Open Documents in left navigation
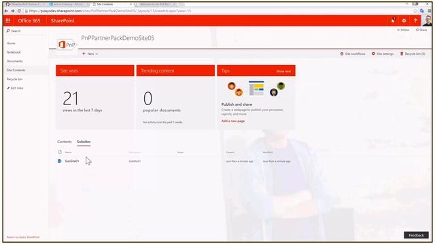The width and height of the screenshot is (435, 244). point(15,61)
